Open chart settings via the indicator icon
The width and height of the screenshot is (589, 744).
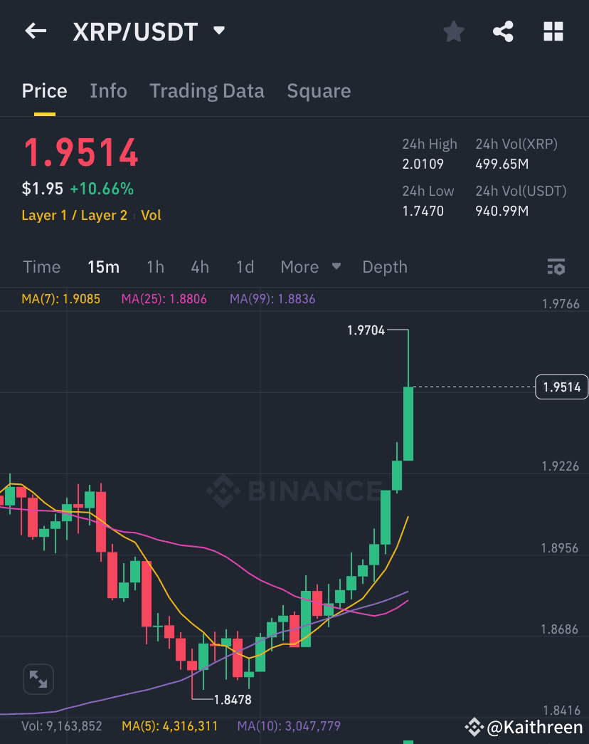[x=557, y=267]
